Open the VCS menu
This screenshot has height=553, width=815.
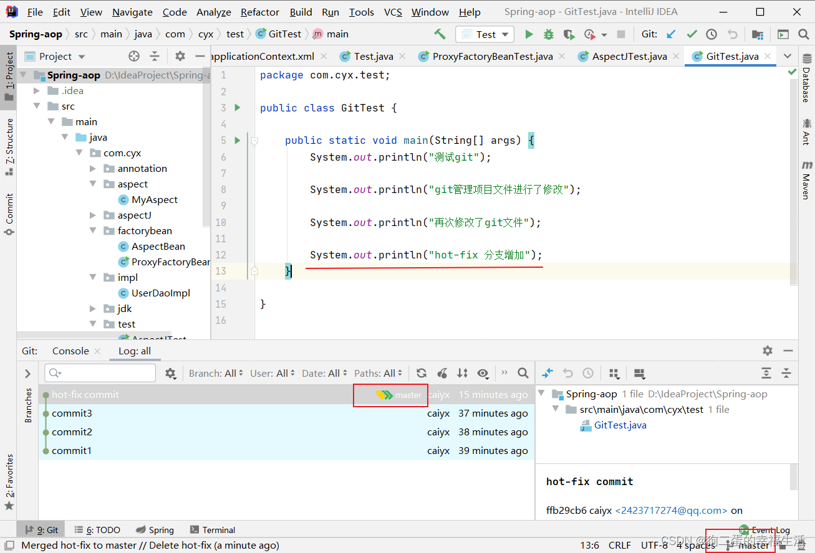point(393,12)
